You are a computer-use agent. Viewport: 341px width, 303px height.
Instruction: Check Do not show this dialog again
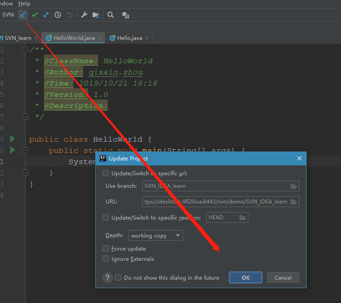click(118, 277)
